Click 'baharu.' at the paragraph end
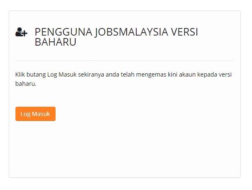Viewport: 252px width, 190px height. coord(26,84)
